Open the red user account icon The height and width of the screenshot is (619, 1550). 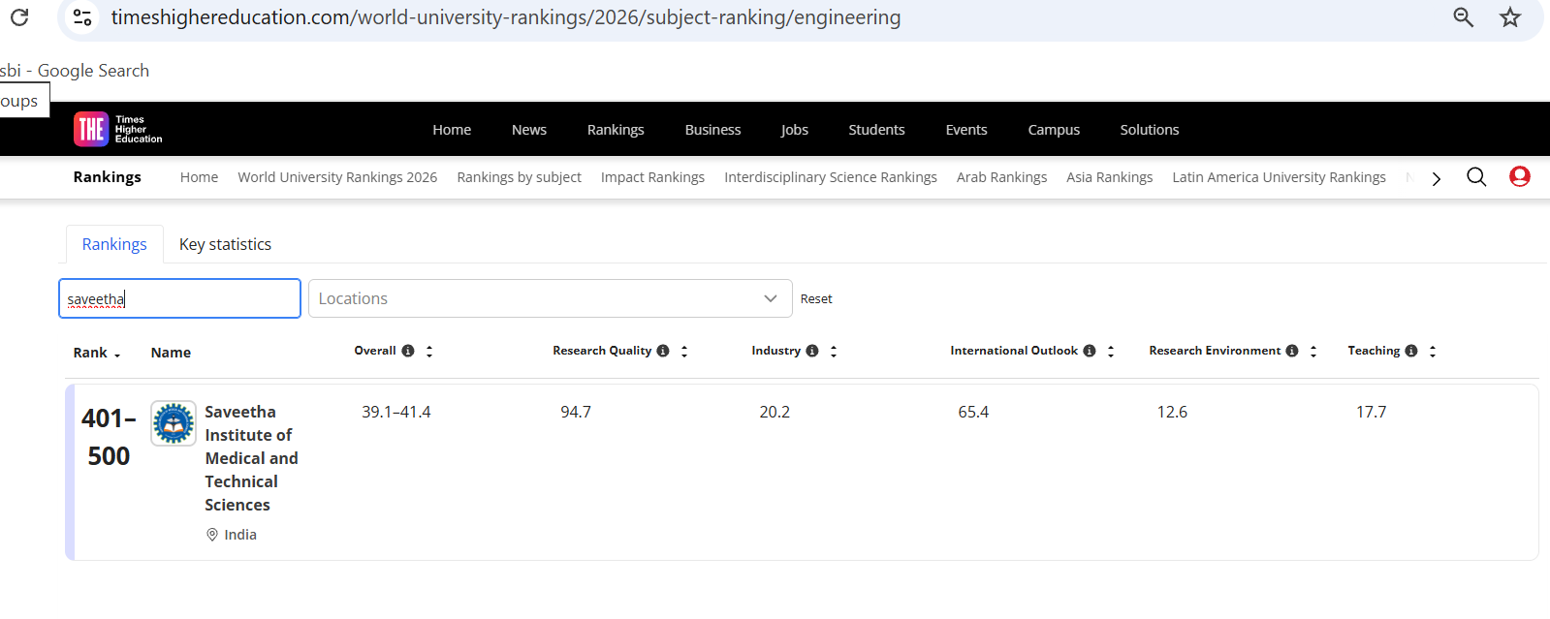click(1519, 177)
